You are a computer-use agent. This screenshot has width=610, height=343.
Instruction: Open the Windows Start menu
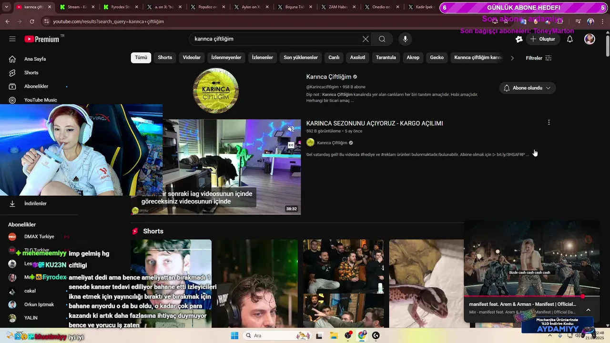pyautogui.click(x=234, y=336)
